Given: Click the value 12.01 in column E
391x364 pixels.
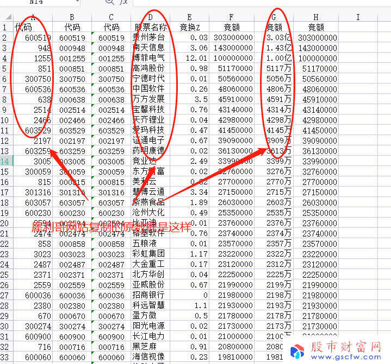Looking at the screenshot, I should [189, 58].
